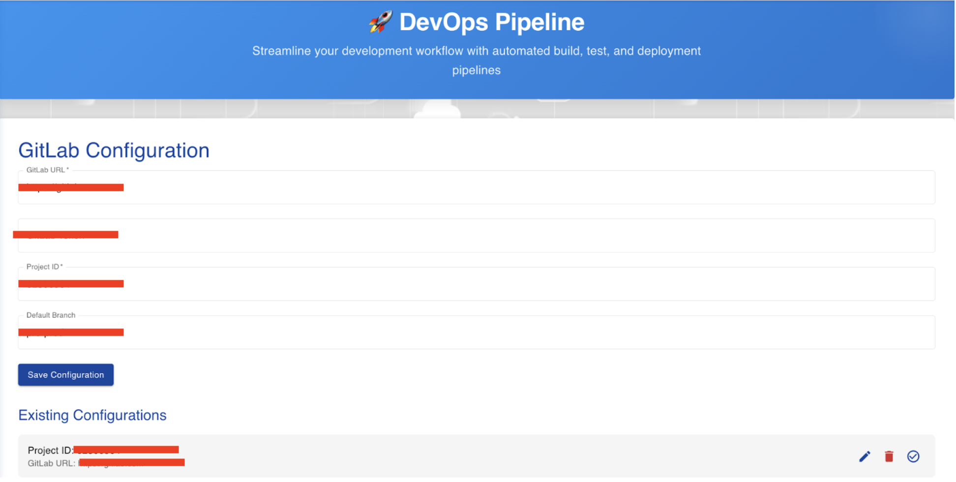The width and height of the screenshot is (956, 482).
Task: Focus the Project ID input field
Action: (x=295, y=284)
